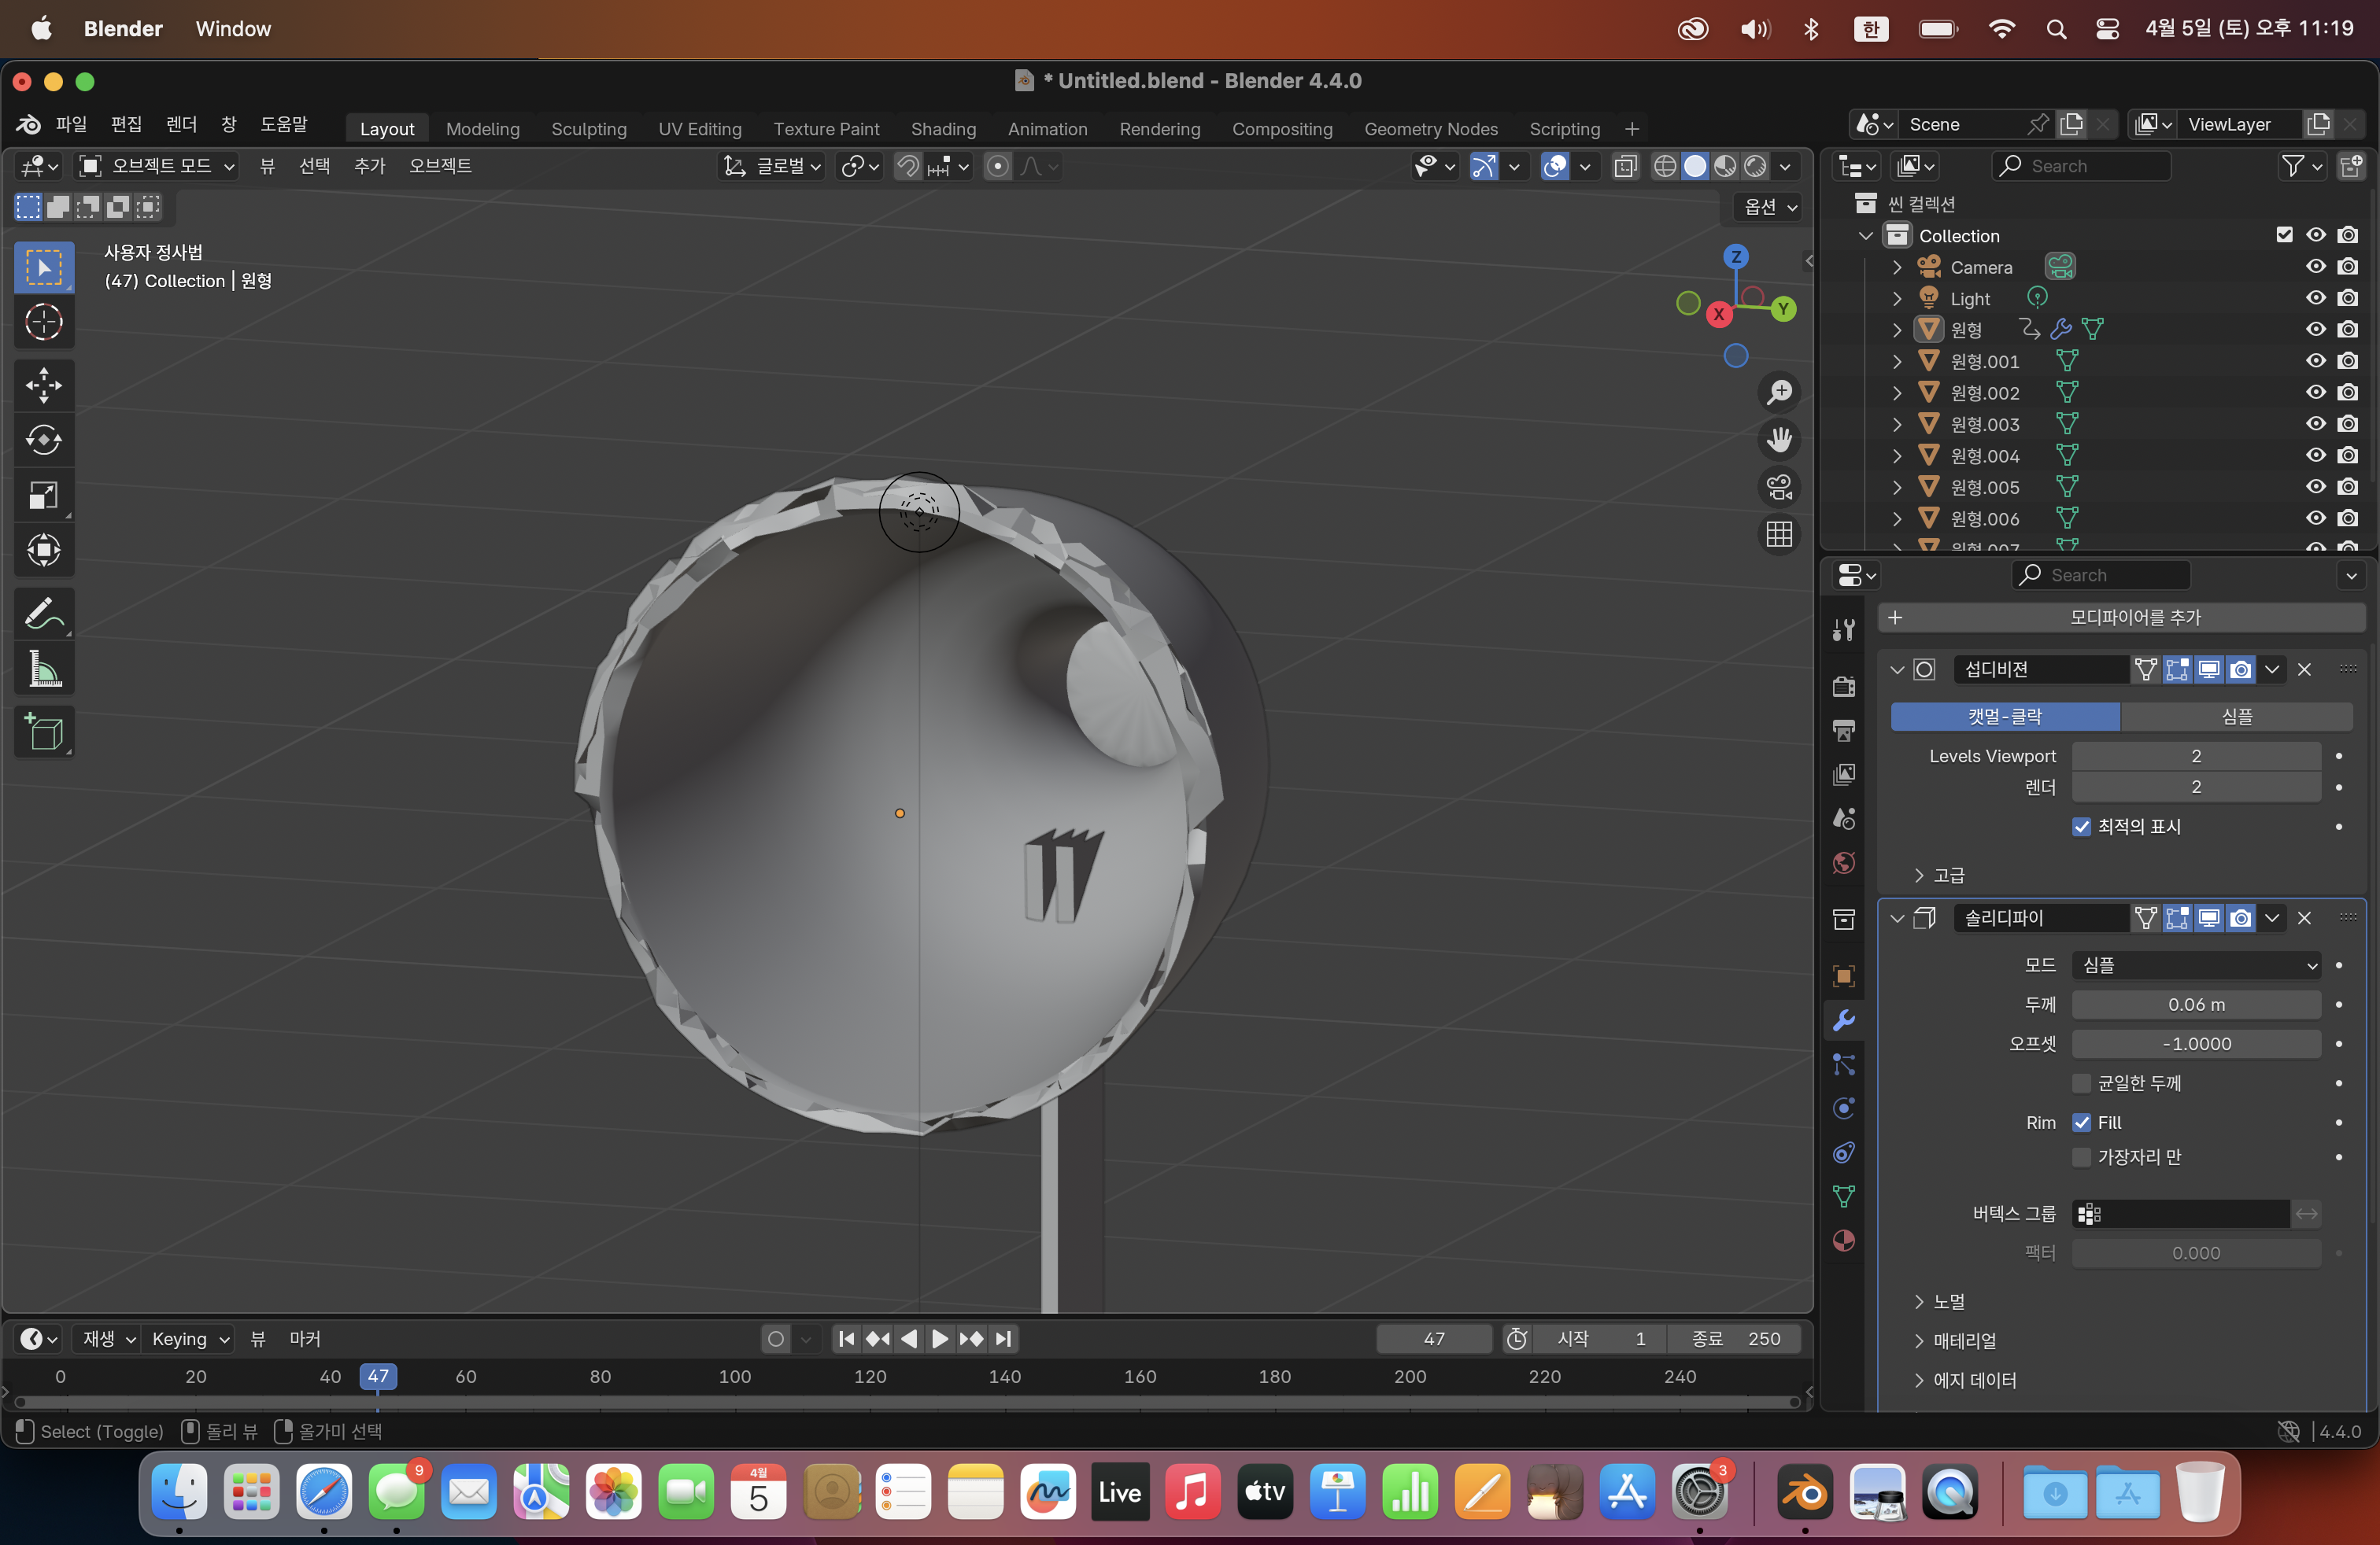Click 모디파이어를 추가 button
2380x1545 pixels.
(x=2122, y=618)
